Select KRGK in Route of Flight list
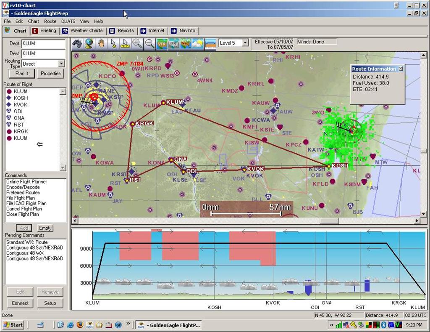 click(x=21, y=131)
